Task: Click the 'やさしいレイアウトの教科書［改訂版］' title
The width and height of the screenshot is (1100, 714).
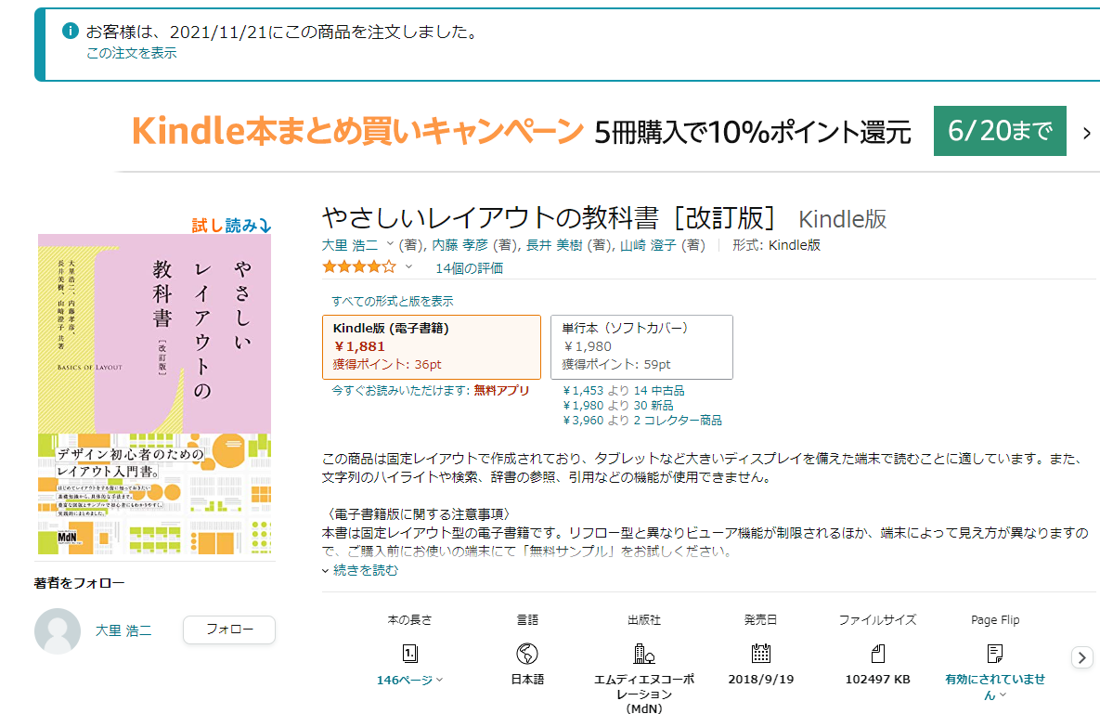Action: [549, 218]
